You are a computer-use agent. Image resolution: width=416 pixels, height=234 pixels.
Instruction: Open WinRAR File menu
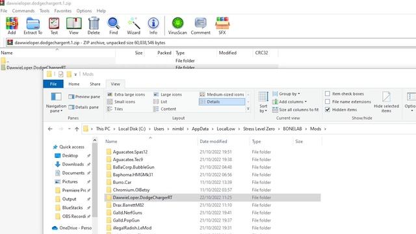coord(4,11)
